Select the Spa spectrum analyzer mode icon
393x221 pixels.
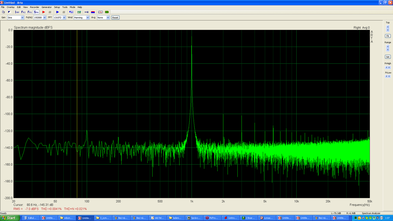click(x=36, y=12)
